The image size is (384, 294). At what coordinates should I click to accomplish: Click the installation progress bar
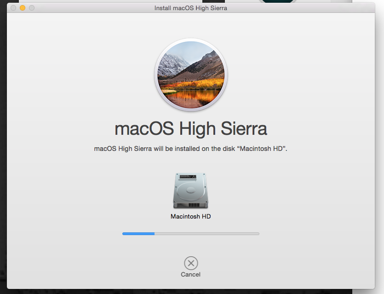(191, 234)
